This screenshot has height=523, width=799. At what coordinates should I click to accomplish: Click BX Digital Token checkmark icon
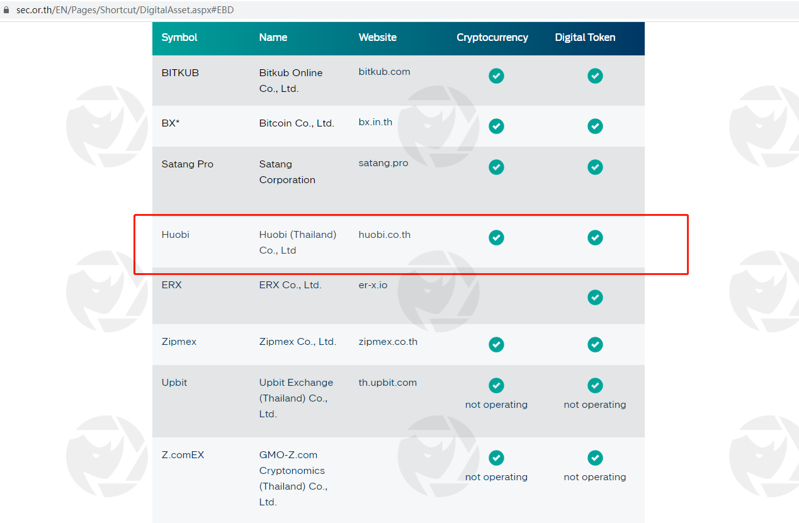click(x=595, y=126)
